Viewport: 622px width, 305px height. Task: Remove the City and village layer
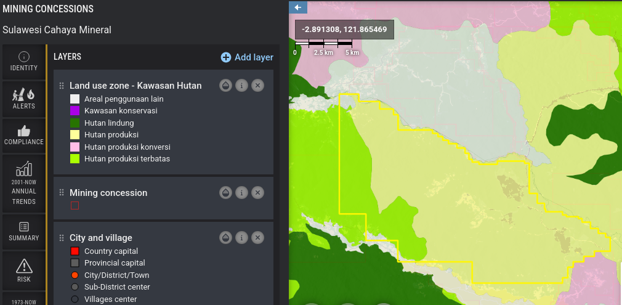(x=257, y=237)
